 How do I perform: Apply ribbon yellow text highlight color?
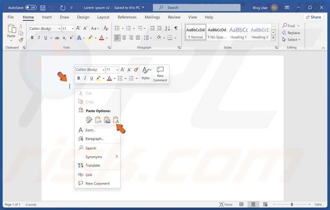tap(90, 38)
